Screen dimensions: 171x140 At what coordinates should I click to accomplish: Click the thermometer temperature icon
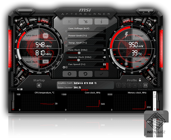(x=126, y=62)
